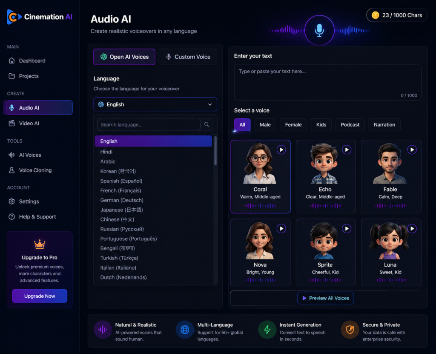Open the English language dropdown
The image size is (436, 354).
pos(155,104)
